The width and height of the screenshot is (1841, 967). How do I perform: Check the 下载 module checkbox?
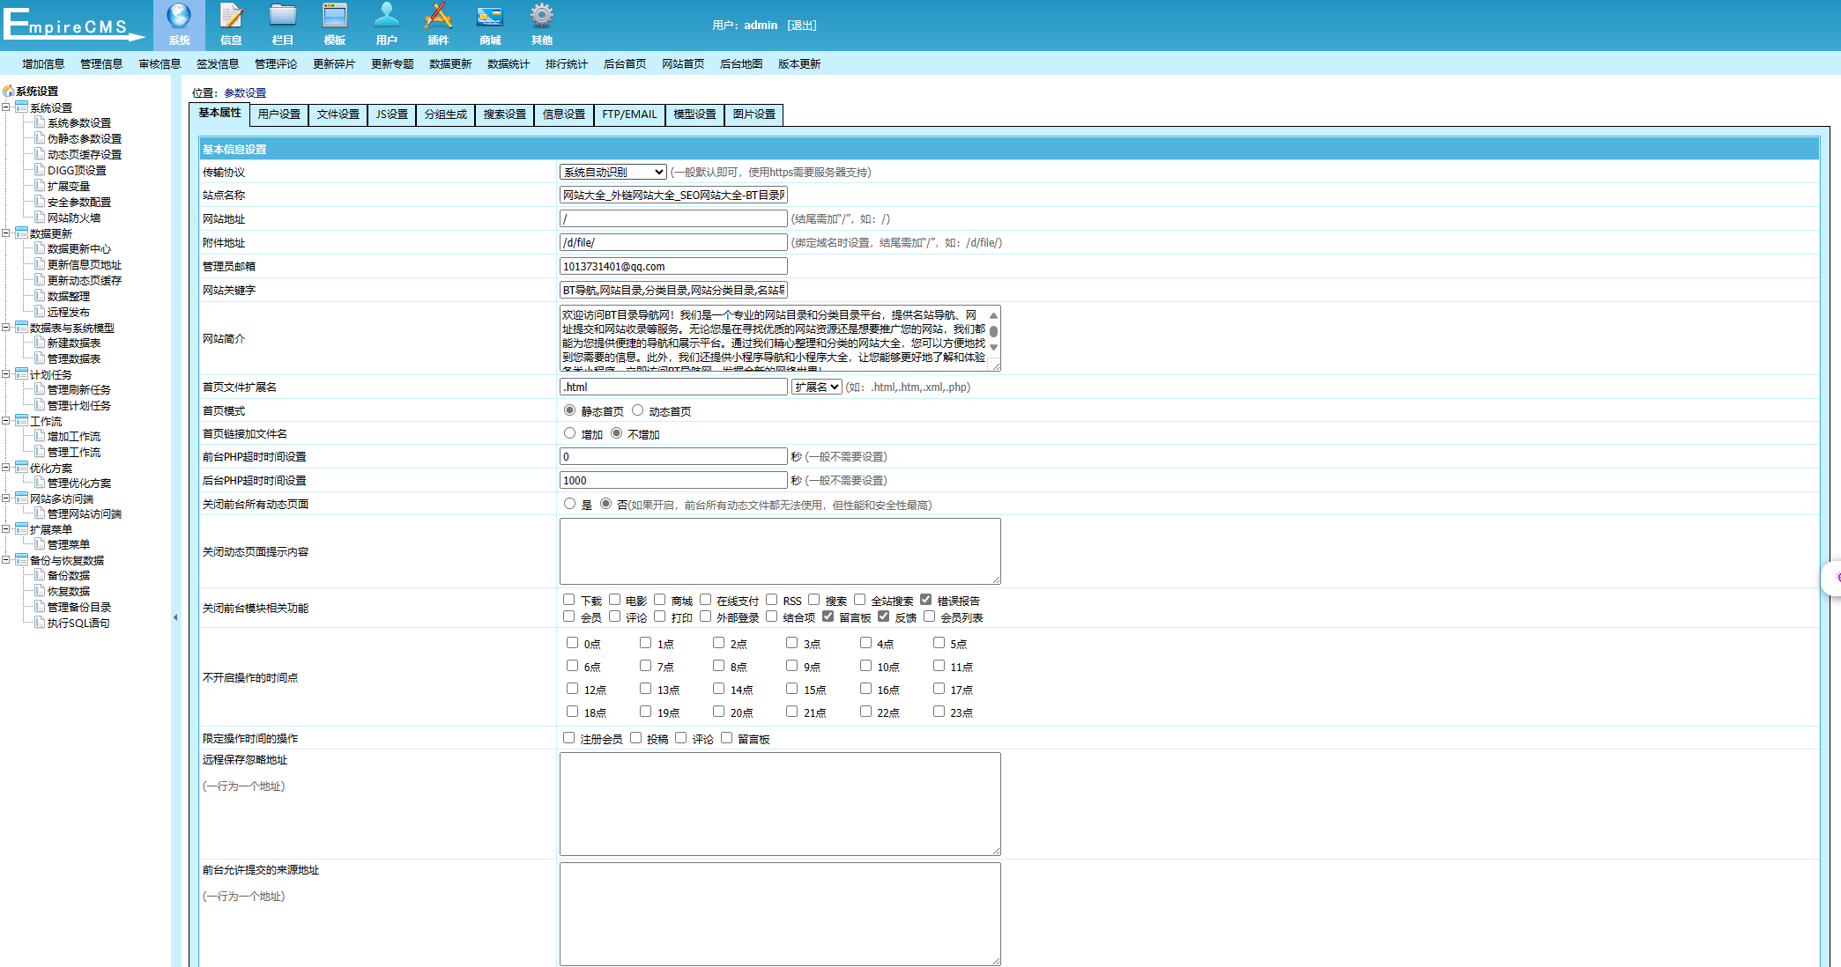click(x=569, y=600)
